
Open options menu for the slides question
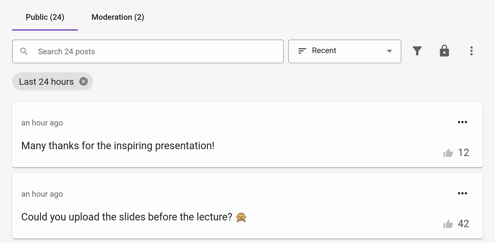(x=462, y=193)
